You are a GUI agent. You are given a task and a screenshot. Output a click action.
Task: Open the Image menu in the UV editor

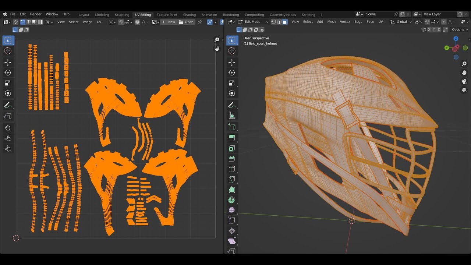point(88,22)
